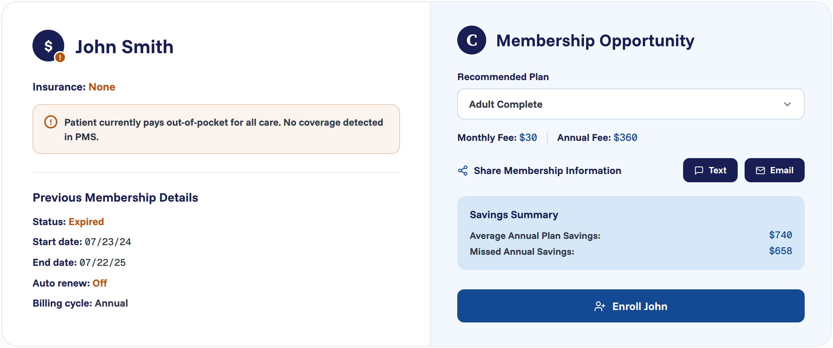Click the Missed Annual Savings amount
This screenshot has width=833, height=348.
coord(781,251)
